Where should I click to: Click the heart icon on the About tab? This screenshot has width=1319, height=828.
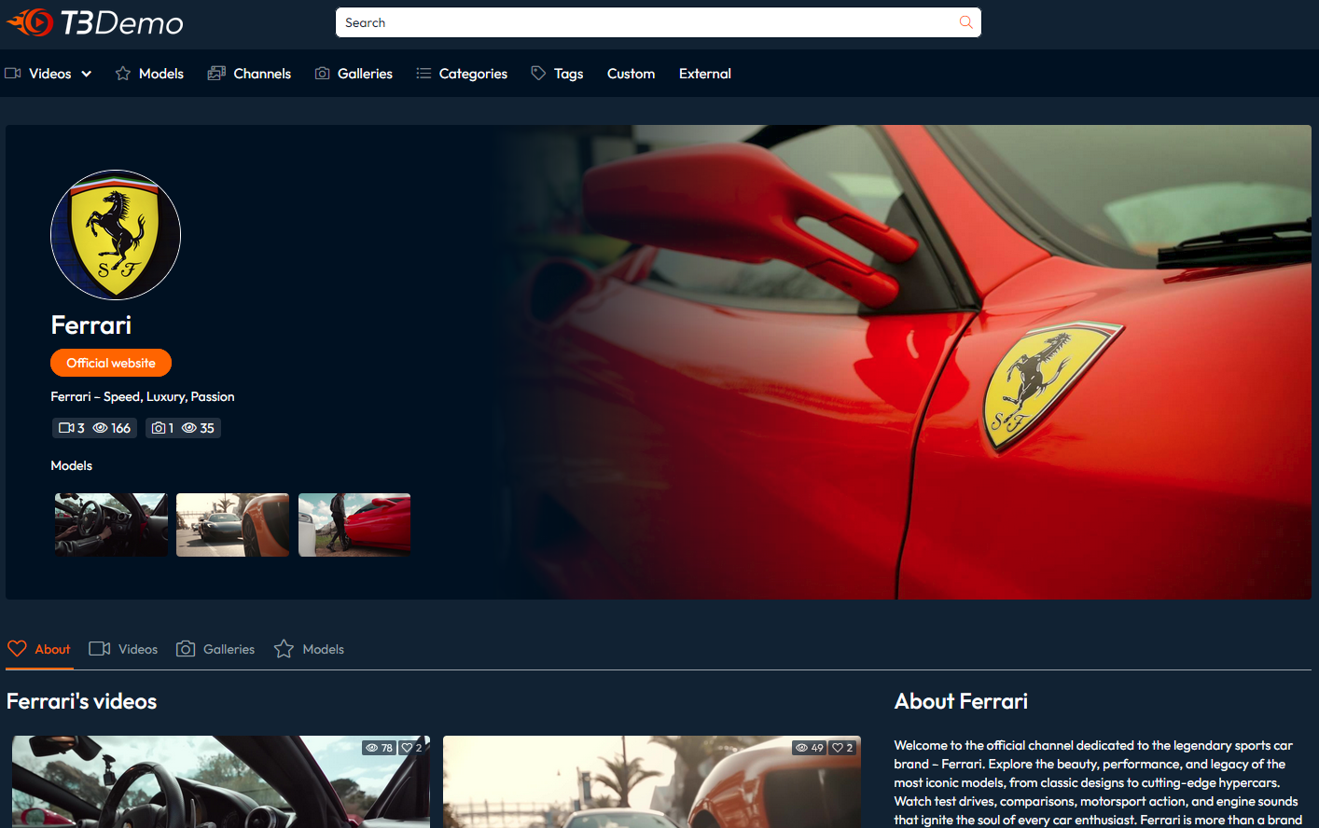pyautogui.click(x=17, y=648)
